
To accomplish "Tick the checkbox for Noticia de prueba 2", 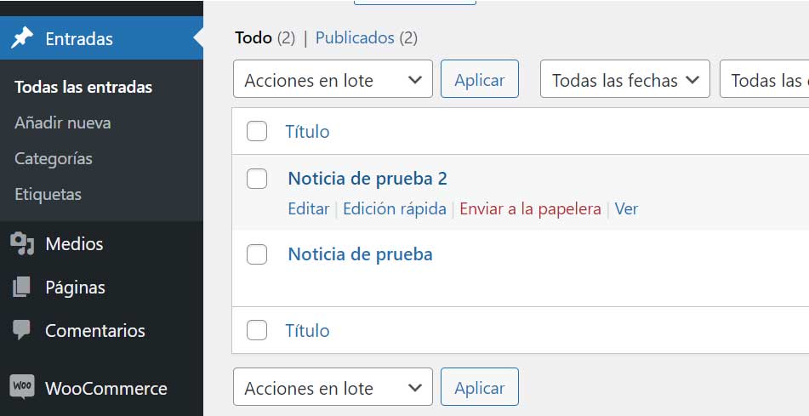I will [256, 179].
